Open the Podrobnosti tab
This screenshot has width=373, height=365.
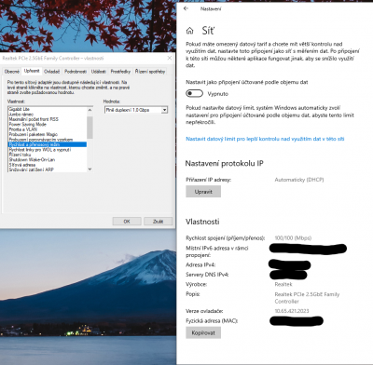click(x=76, y=72)
